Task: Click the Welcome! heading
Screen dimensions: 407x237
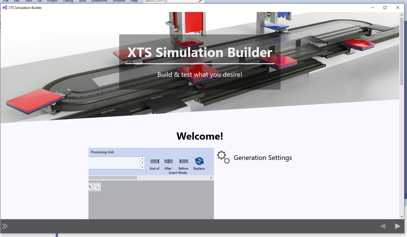Action: pyautogui.click(x=200, y=136)
